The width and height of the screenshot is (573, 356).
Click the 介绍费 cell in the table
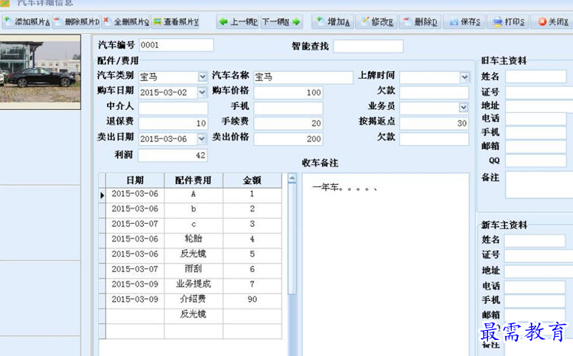click(x=194, y=299)
